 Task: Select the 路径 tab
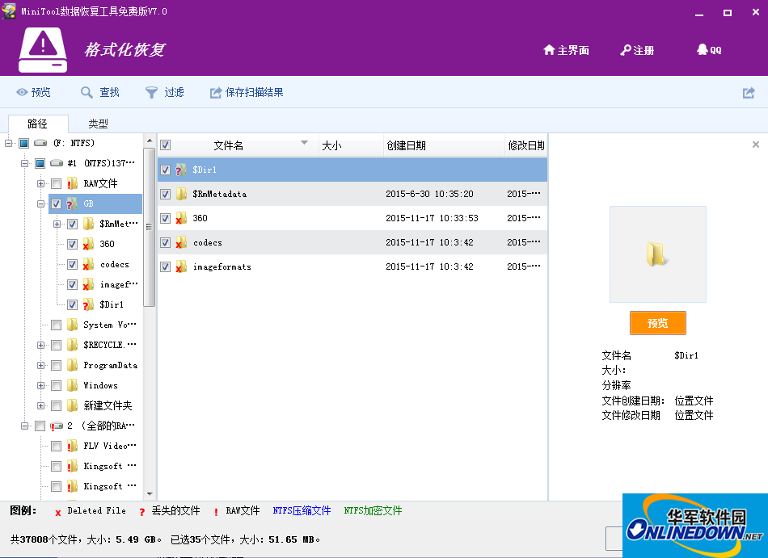coord(38,124)
